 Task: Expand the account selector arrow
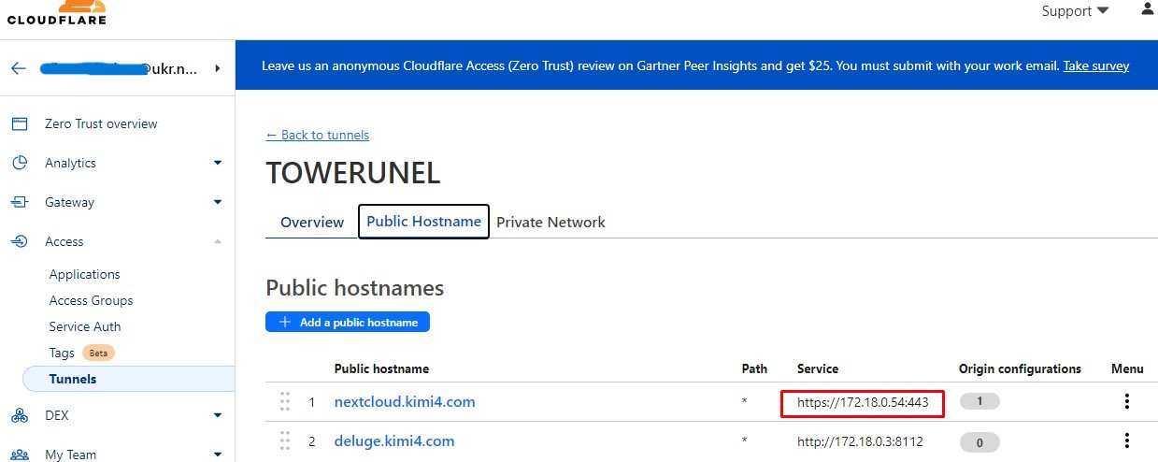(x=217, y=68)
